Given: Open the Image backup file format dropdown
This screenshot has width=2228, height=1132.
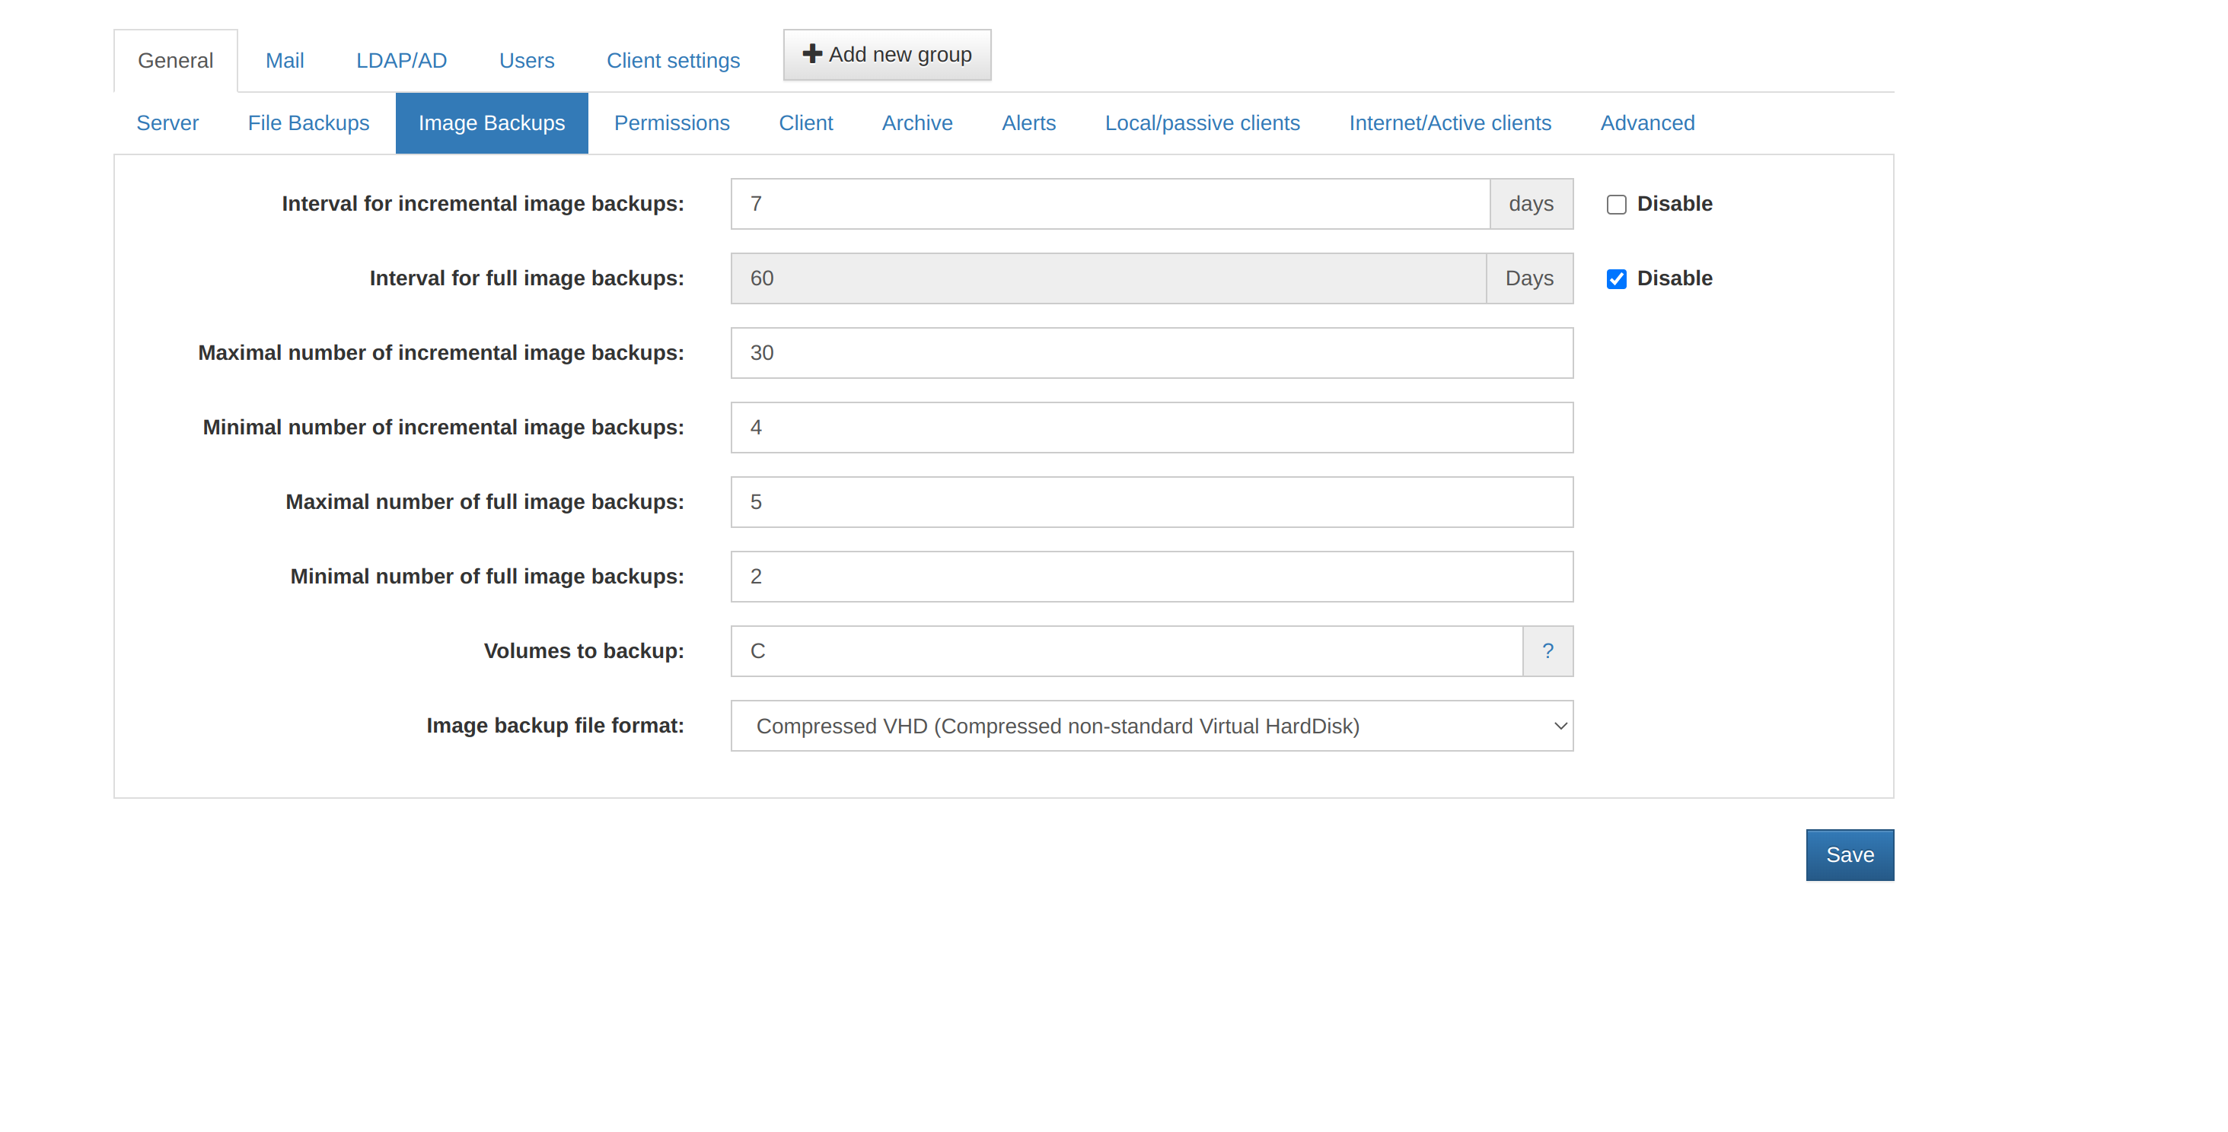Looking at the screenshot, I should pos(1150,726).
